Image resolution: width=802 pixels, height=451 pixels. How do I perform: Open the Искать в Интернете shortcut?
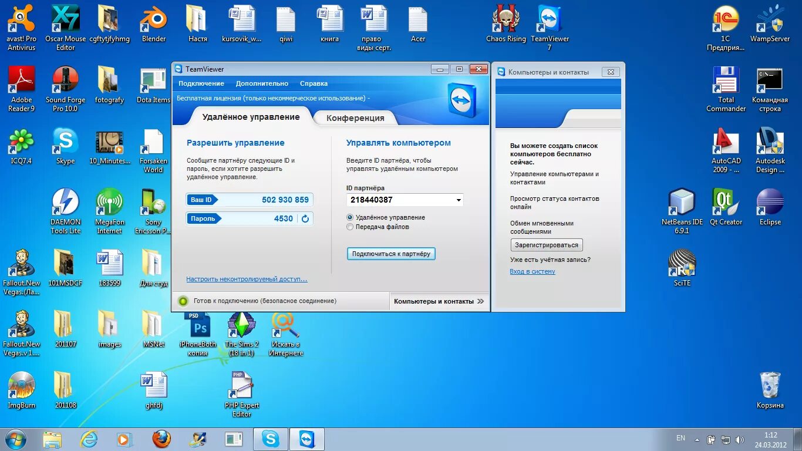(x=286, y=333)
